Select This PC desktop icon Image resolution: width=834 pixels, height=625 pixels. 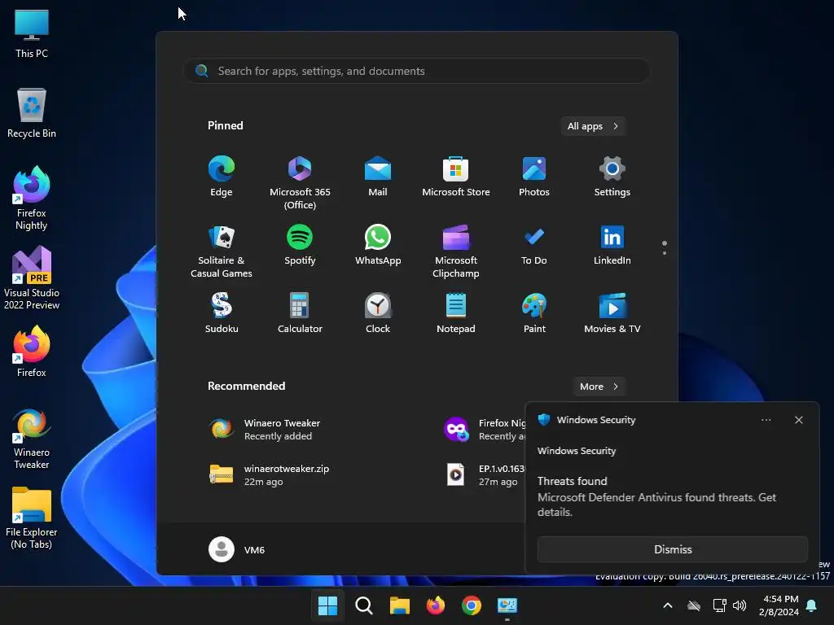(32, 33)
